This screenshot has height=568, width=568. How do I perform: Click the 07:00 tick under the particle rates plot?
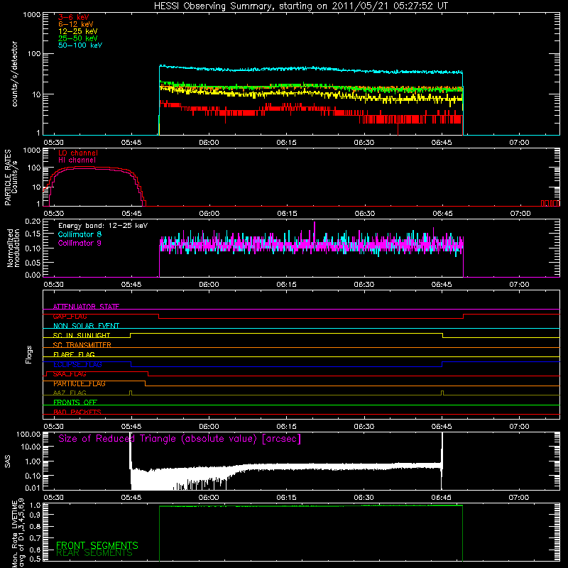[520, 214]
